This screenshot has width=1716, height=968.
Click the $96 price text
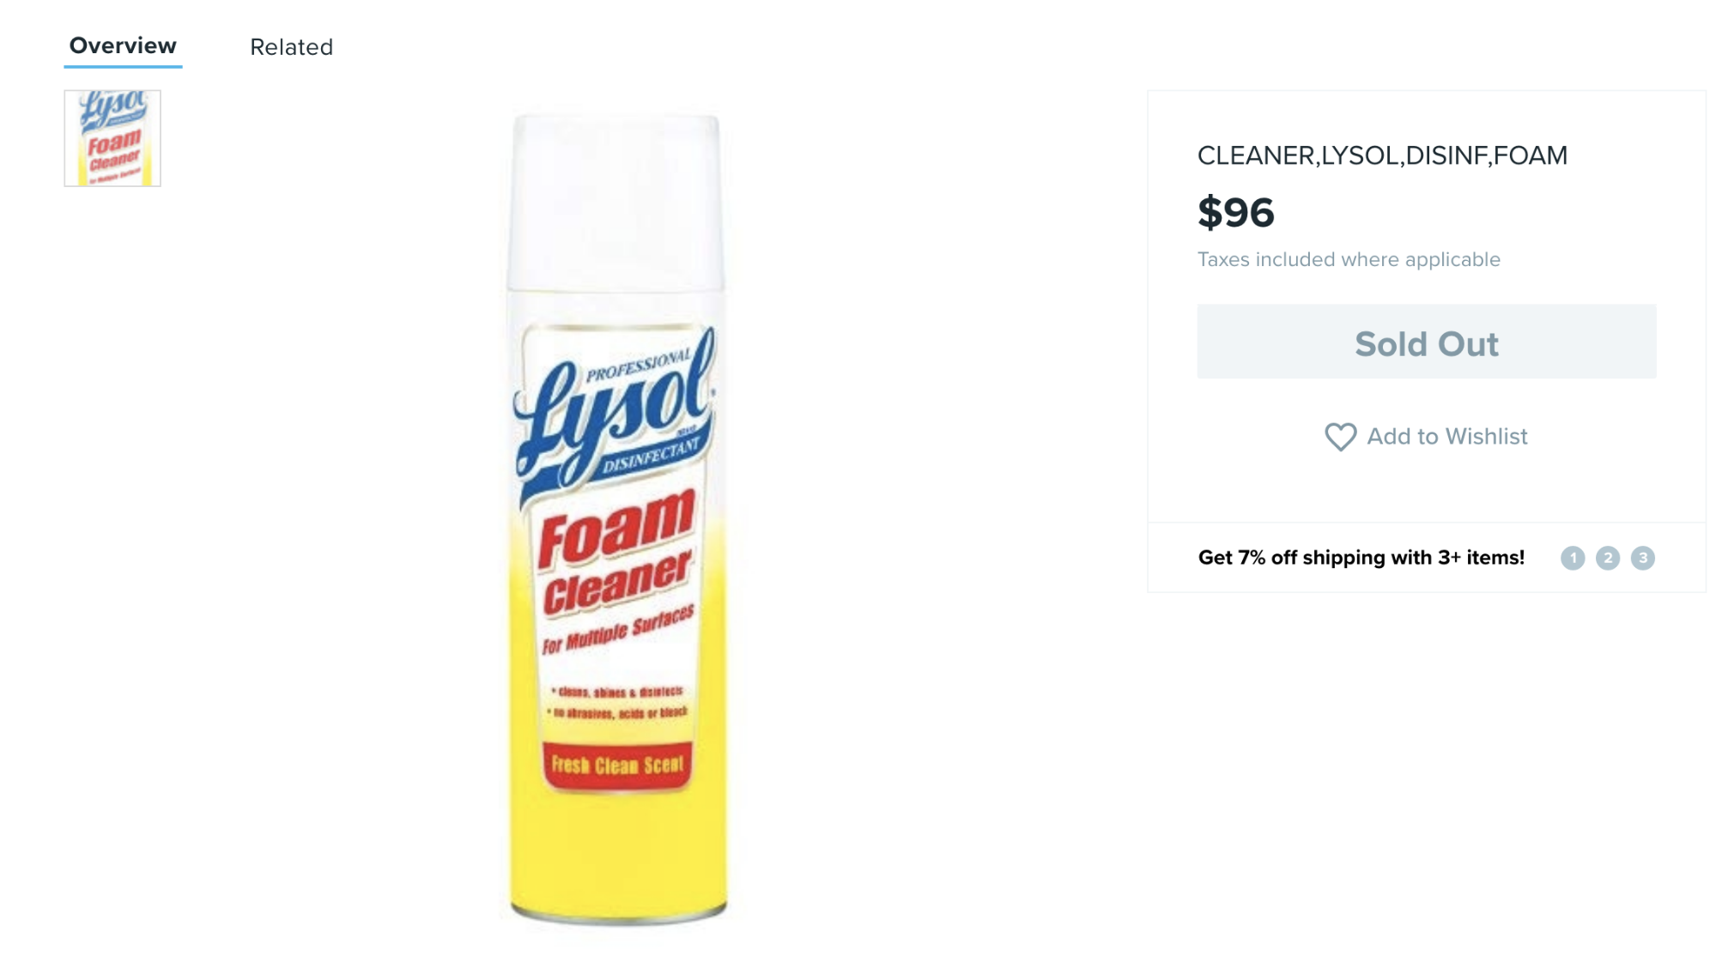[1236, 212]
